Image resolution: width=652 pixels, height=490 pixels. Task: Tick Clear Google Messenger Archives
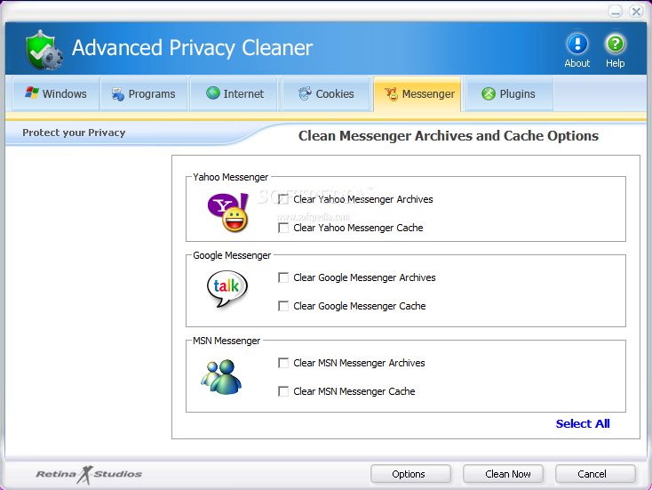pyautogui.click(x=283, y=277)
